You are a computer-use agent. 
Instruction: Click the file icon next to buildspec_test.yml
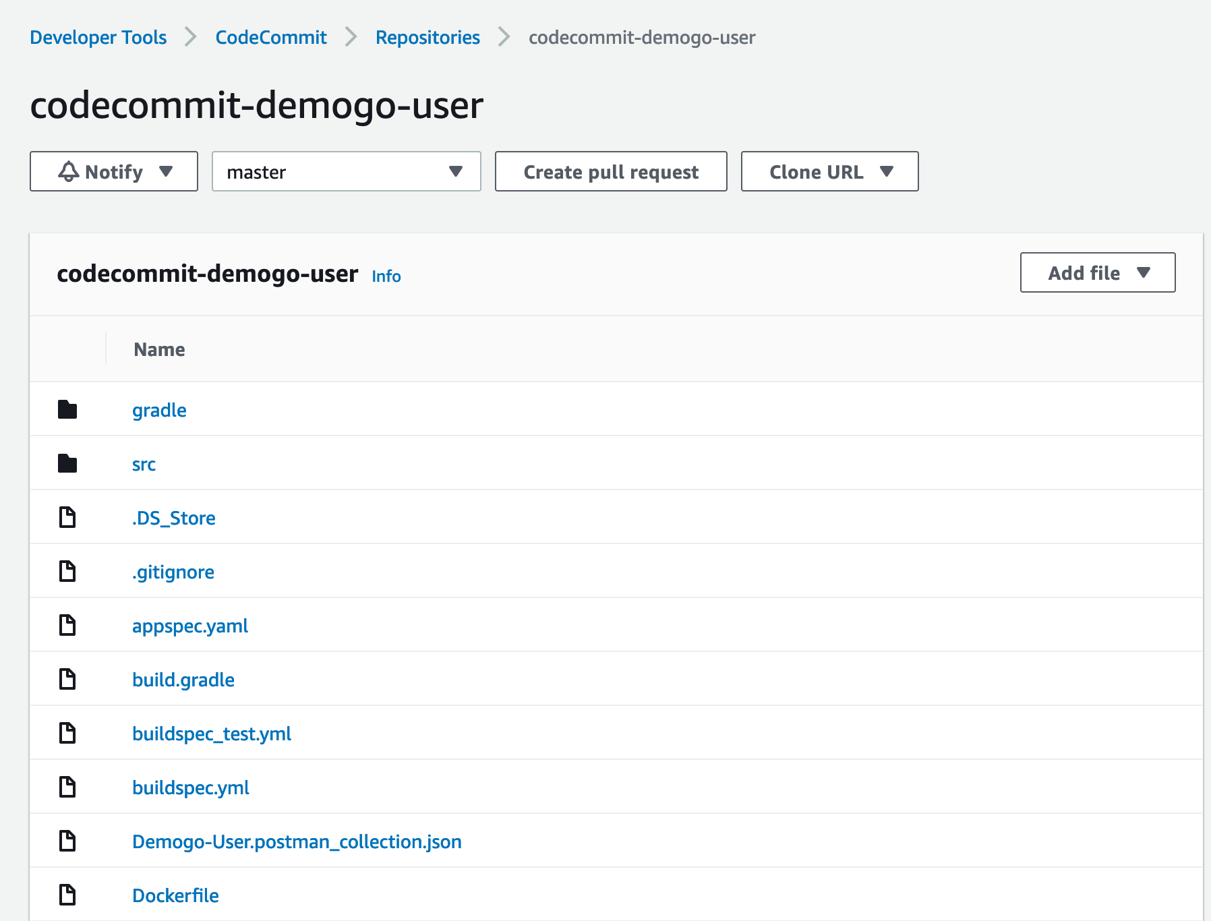tap(67, 733)
